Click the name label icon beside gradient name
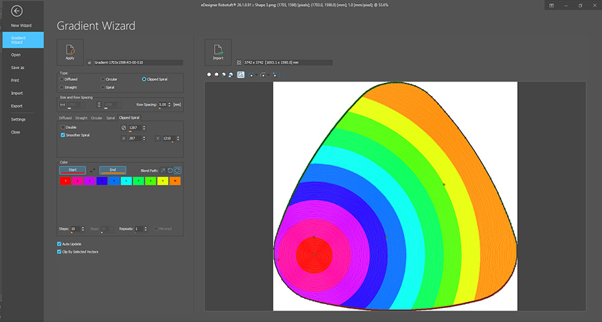The width and height of the screenshot is (602, 322). pyautogui.click(x=90, y=63)
